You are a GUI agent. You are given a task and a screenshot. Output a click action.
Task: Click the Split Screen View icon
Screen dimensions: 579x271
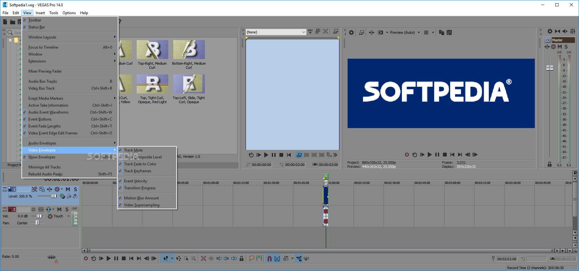click(x=380, y=32)
